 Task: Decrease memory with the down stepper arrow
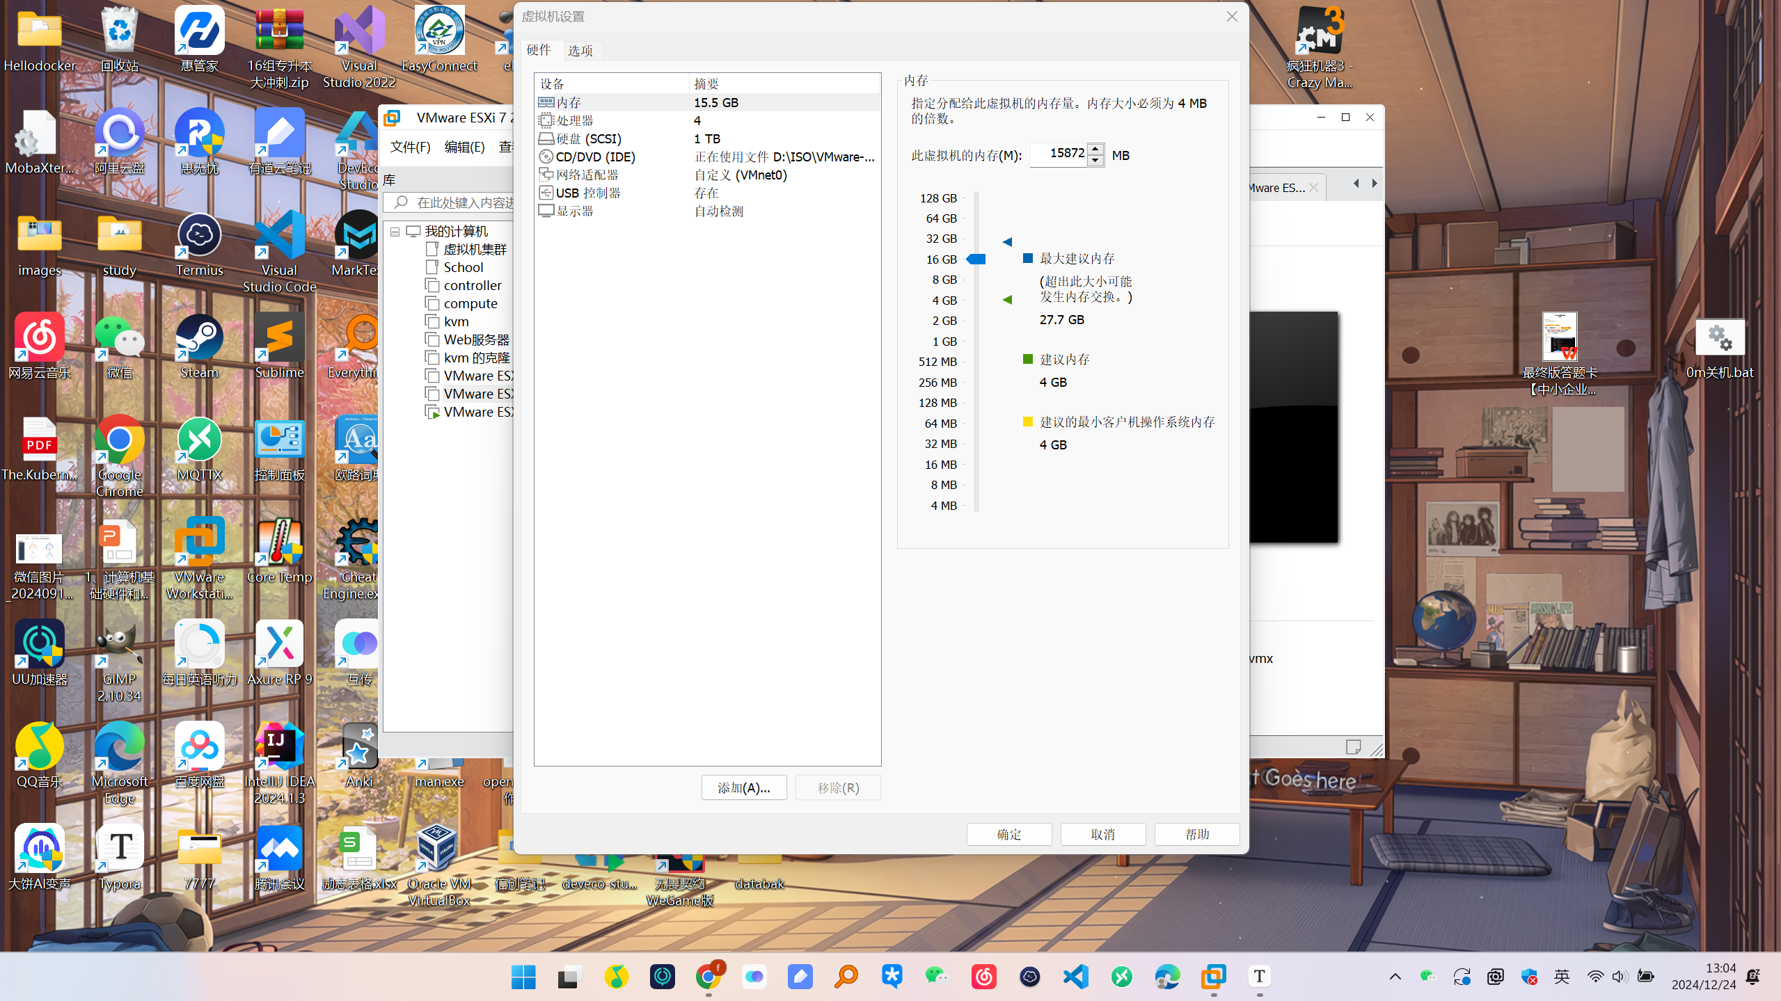coord(1095,161)
